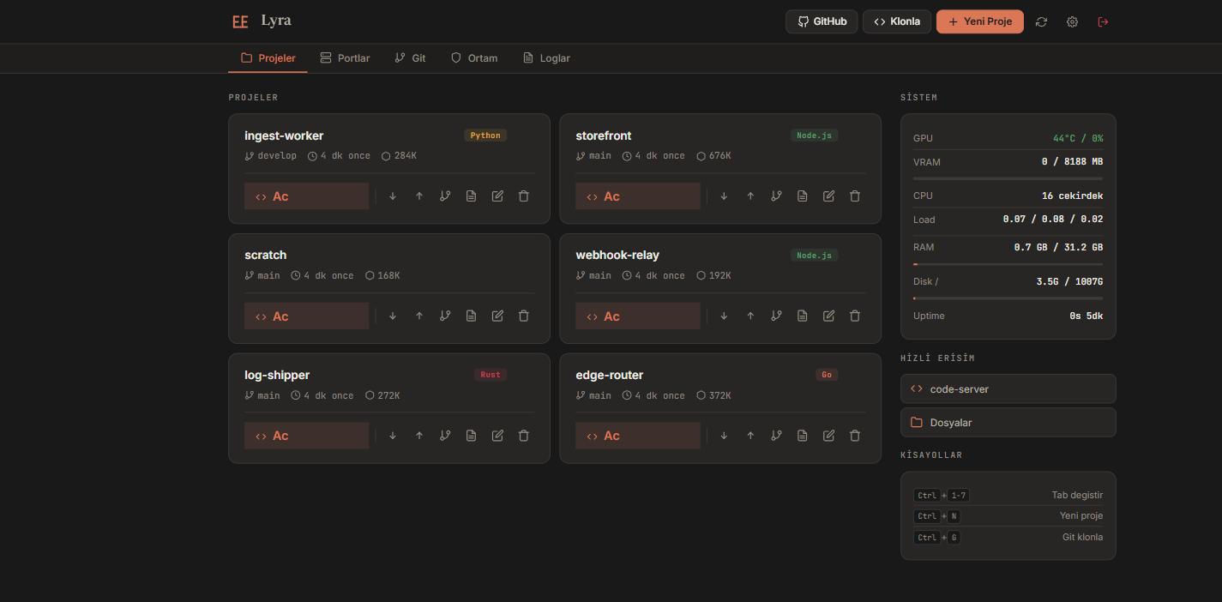Pull ingest-worker with its down arrow icon
The height and width of the screenshot is (602, 1222).
coord(393,196)
